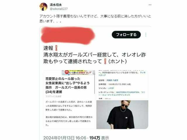Open the J-POP genre link

[111, 88]
